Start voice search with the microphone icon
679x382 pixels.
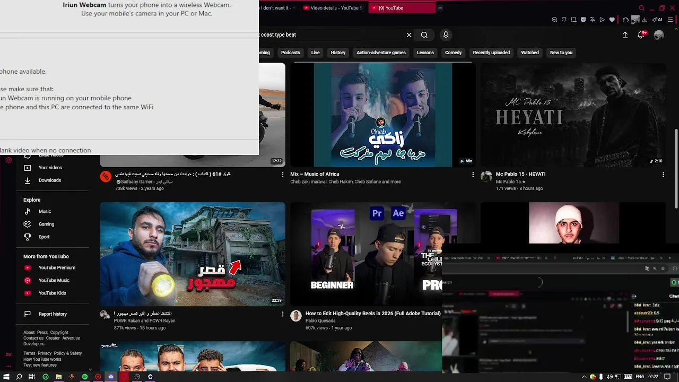click(446, 34)
